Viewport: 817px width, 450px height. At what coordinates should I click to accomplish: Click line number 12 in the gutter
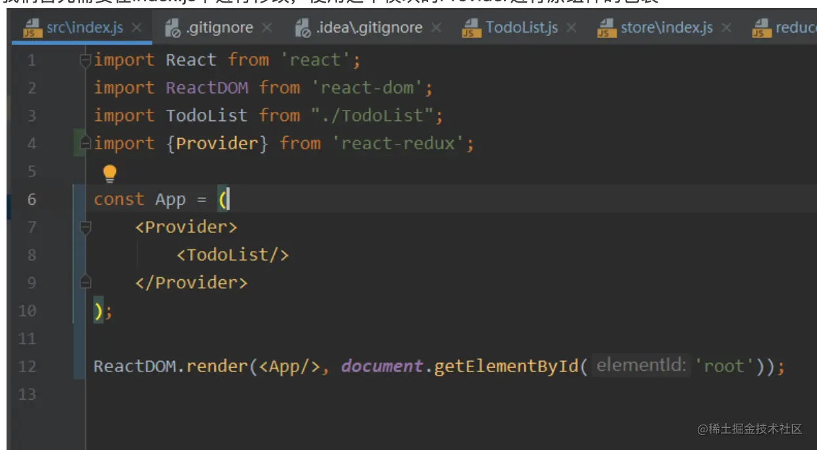pyautogui.click(x=27, y=366)
